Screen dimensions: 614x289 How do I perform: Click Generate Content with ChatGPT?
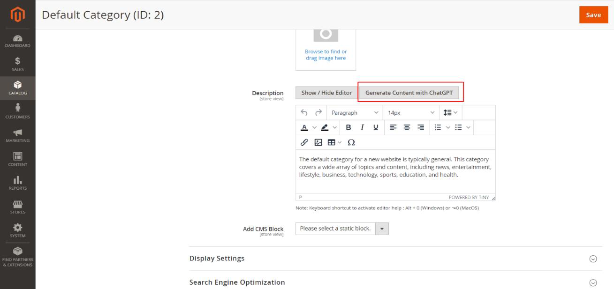(409, 93)
